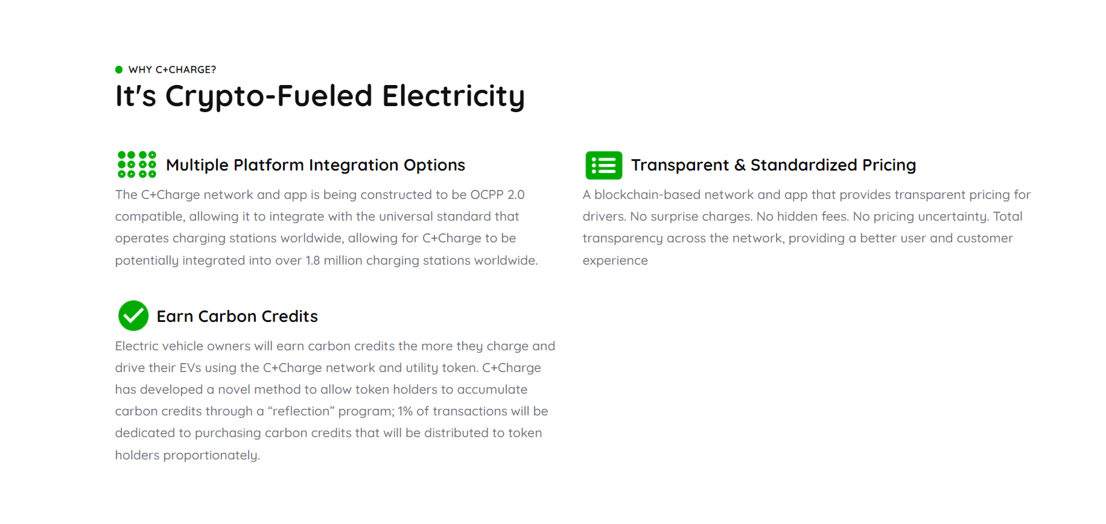
Task: Open the Earn Carbon Credits heading
Action: click(237, 317)
